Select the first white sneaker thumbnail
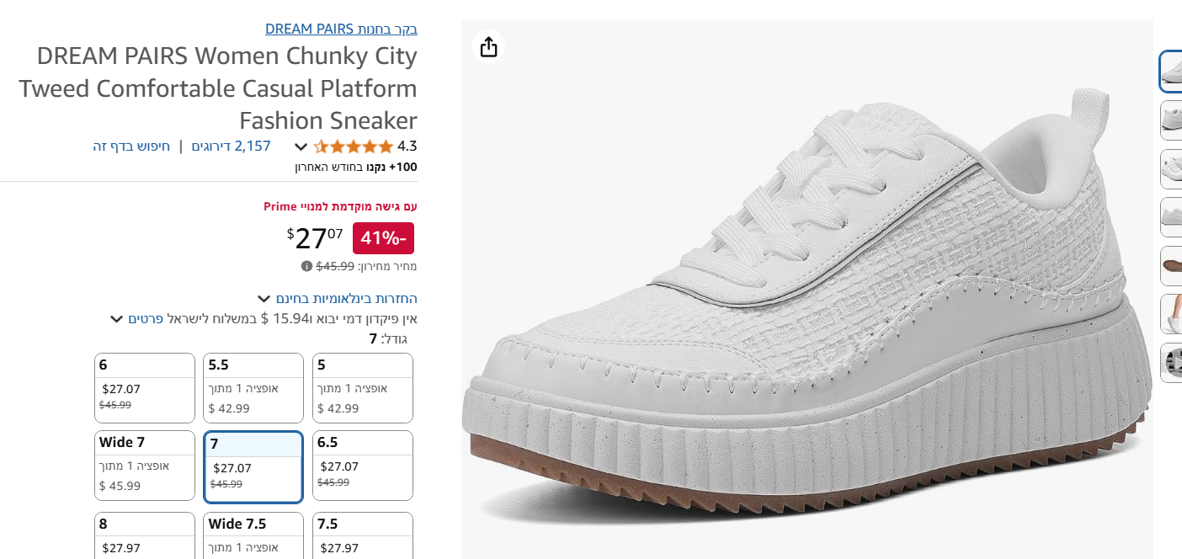The height and width of the screenshot is (559, 1182). tap(1171, 72)
